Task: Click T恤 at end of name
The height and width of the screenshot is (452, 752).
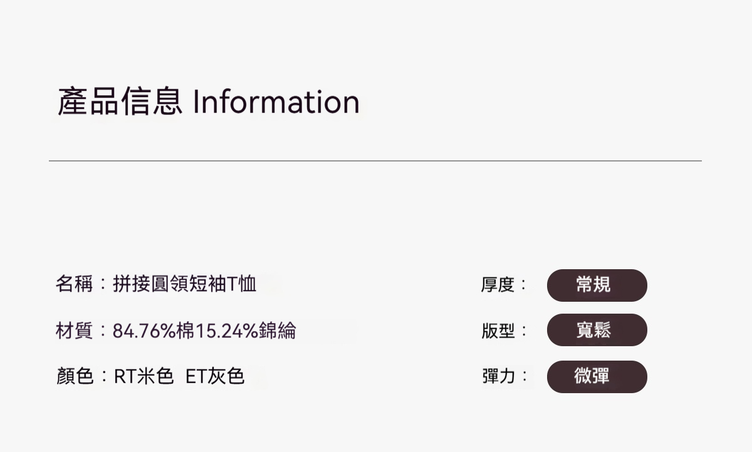Action: [242, 284]
